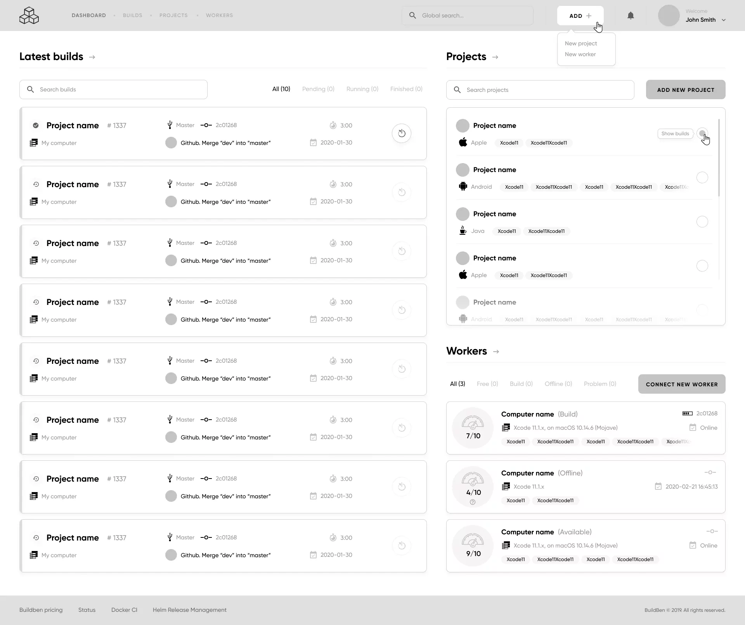Click the battery icon on the first worker card
Image resolution: width=745 pixels, height=625 pixels.
click(687, 413)
